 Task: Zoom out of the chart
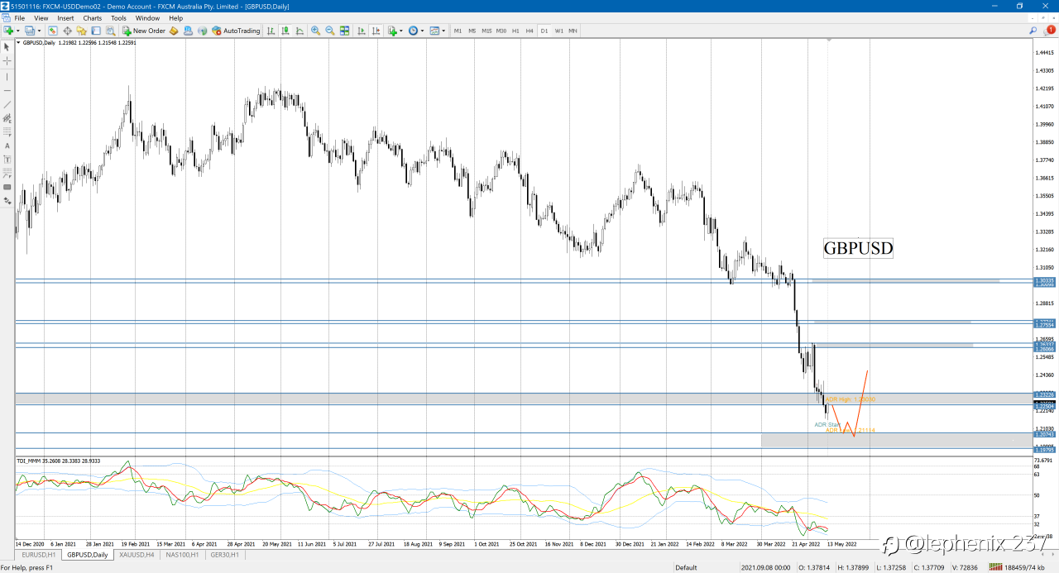[x=330, y=31]
